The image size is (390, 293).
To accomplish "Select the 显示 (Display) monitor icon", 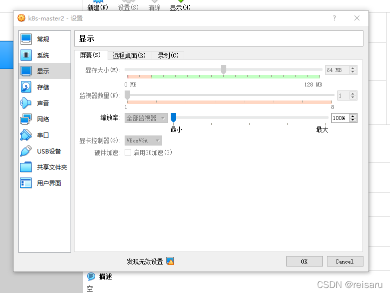I will [x=26, y=71].
